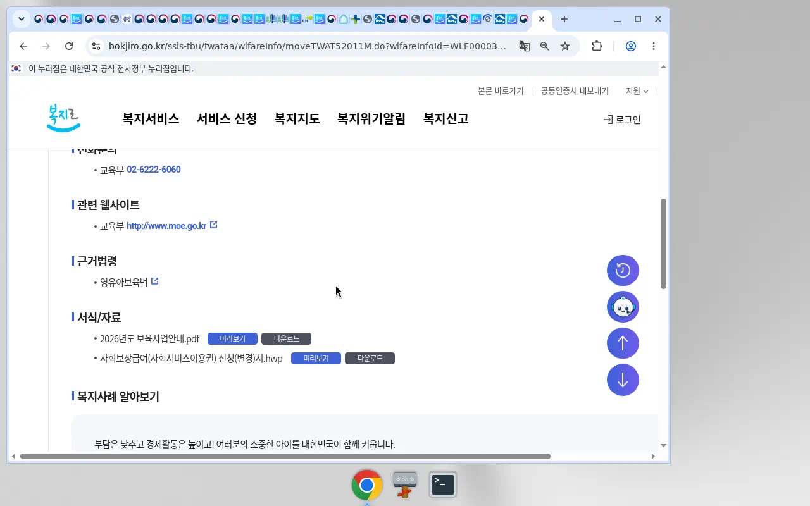Click the 2026년도 보육사업안내.pdf file name
This screenshot has width=810, height=506.
(x=150, y=339)
